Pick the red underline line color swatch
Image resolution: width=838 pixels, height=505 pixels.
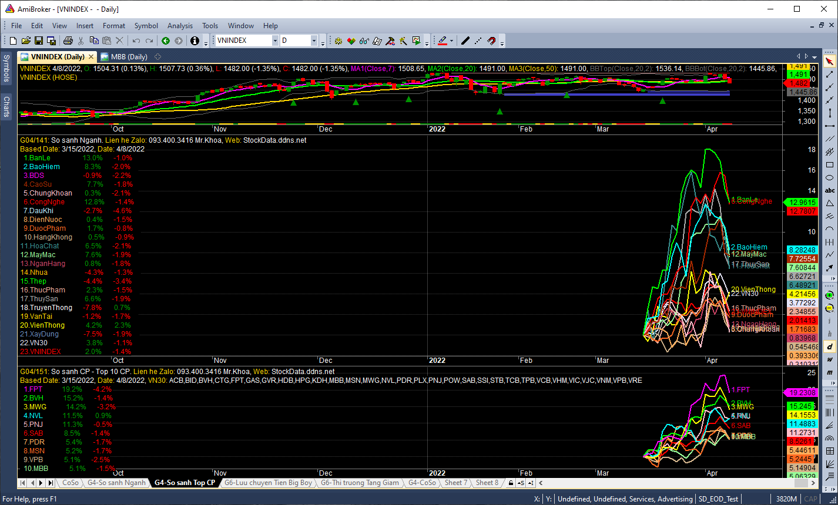coord(443,41)
